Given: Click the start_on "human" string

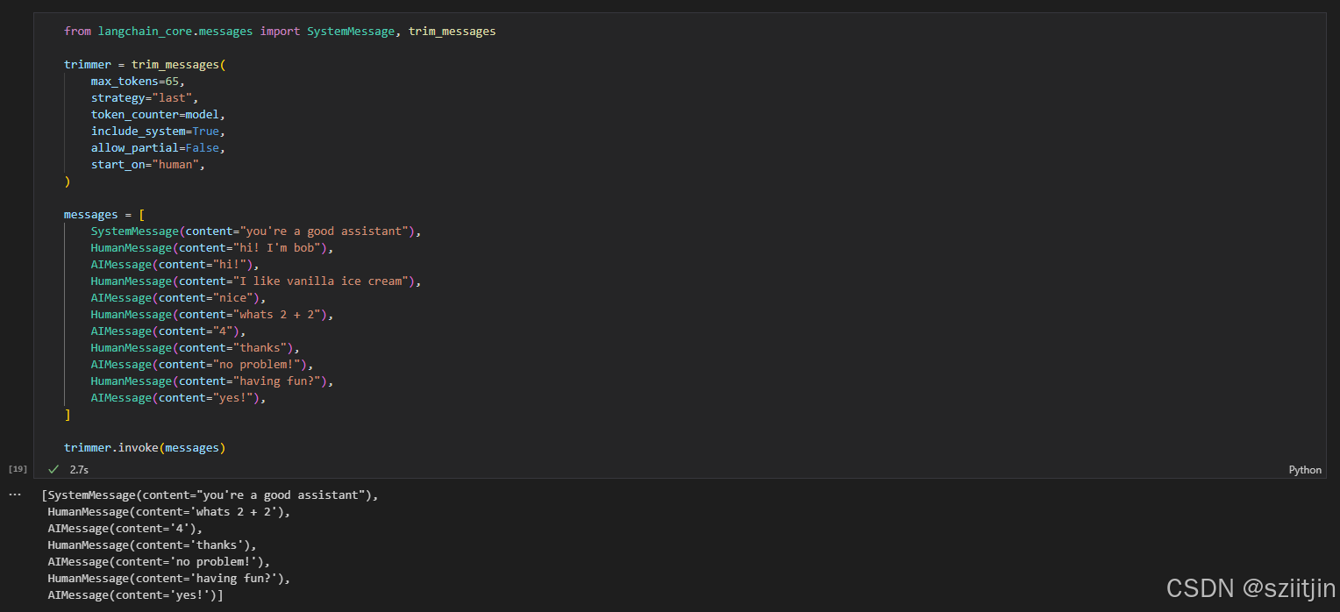Looking at the screenshot, I should 177,165.
